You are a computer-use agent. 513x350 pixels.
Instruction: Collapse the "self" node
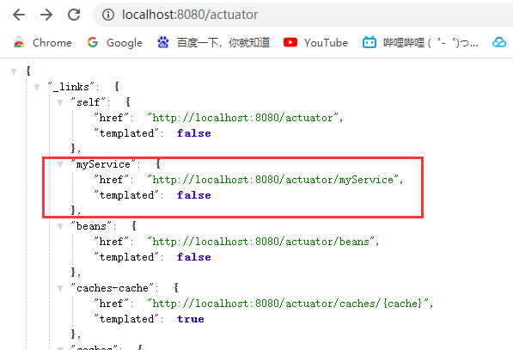point(60,103)
